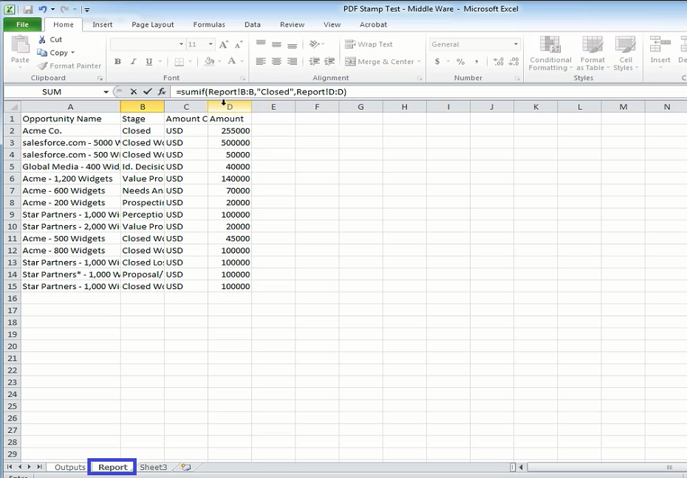This screenshot has width=687, height=478.
Task: Click Decrease Indent icon
Action: coord(314,62)
